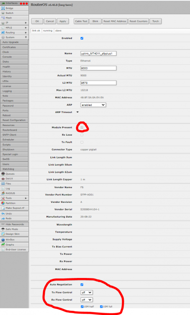Click into the MTU input field
Screen dimensions: 190x315
[x=98, y=68]
